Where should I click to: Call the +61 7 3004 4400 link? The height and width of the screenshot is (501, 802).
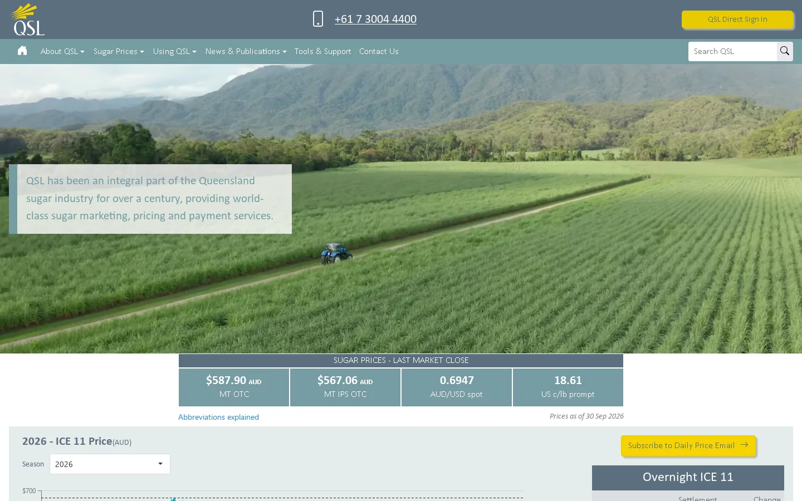click(x=375, y=19)
